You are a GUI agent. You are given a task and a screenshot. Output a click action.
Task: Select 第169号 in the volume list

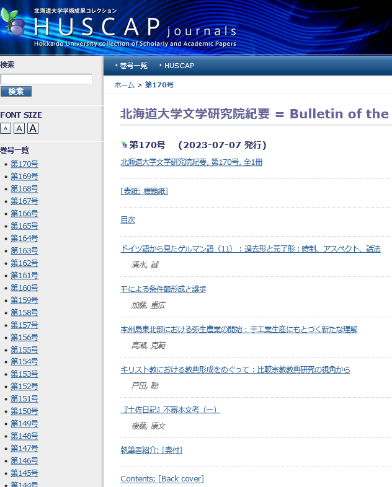(x=25, y=176)
